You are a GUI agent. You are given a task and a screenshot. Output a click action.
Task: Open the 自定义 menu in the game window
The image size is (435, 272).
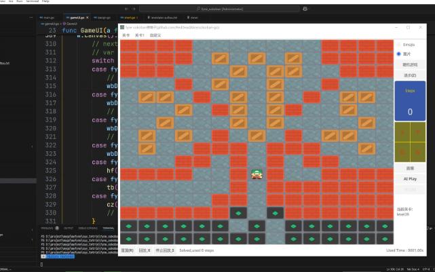tap(155, 35)
